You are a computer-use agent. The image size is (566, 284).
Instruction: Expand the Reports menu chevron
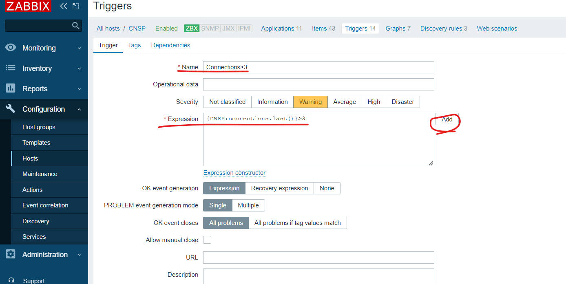tap(79, 89)
